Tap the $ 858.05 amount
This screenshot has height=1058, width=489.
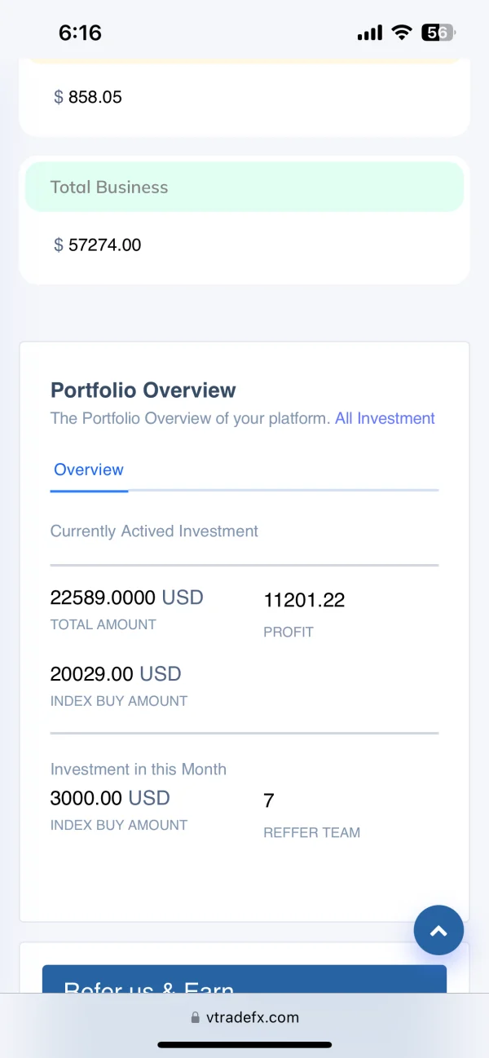pyautogui.click(x=88, y=97)
